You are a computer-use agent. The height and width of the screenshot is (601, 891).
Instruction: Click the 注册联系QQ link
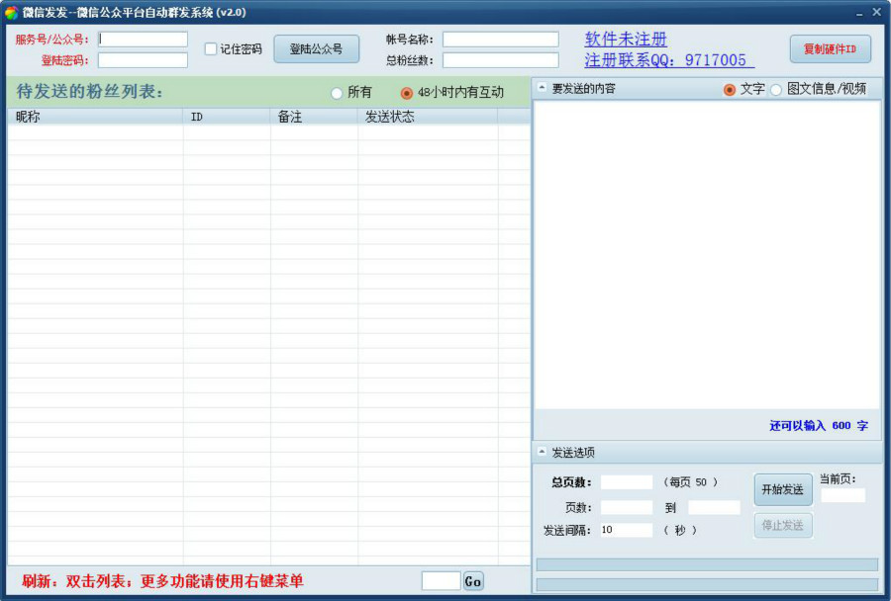coord(668,60)
